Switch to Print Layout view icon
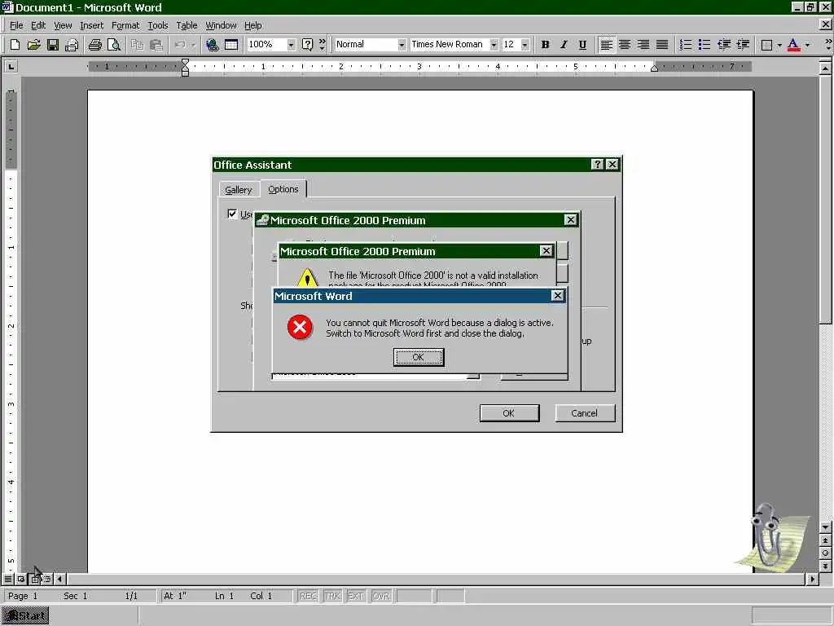Viewport: 834px width, 626px height. point(34,580)
